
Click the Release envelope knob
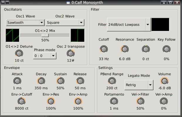click(80, 81)
